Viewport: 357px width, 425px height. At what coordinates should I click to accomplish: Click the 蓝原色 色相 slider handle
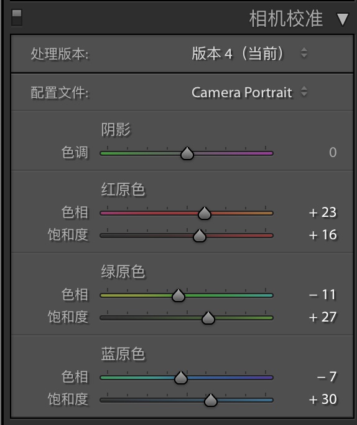click(x=180, y=378)
